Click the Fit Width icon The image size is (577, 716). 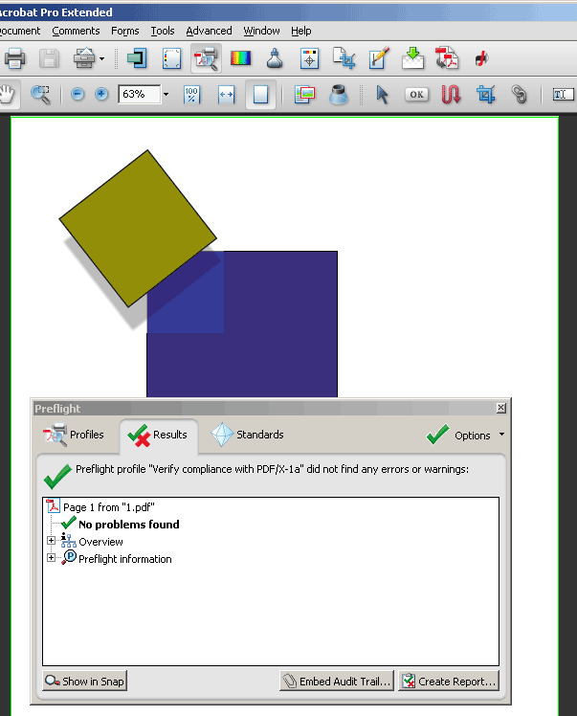[227, 95]
